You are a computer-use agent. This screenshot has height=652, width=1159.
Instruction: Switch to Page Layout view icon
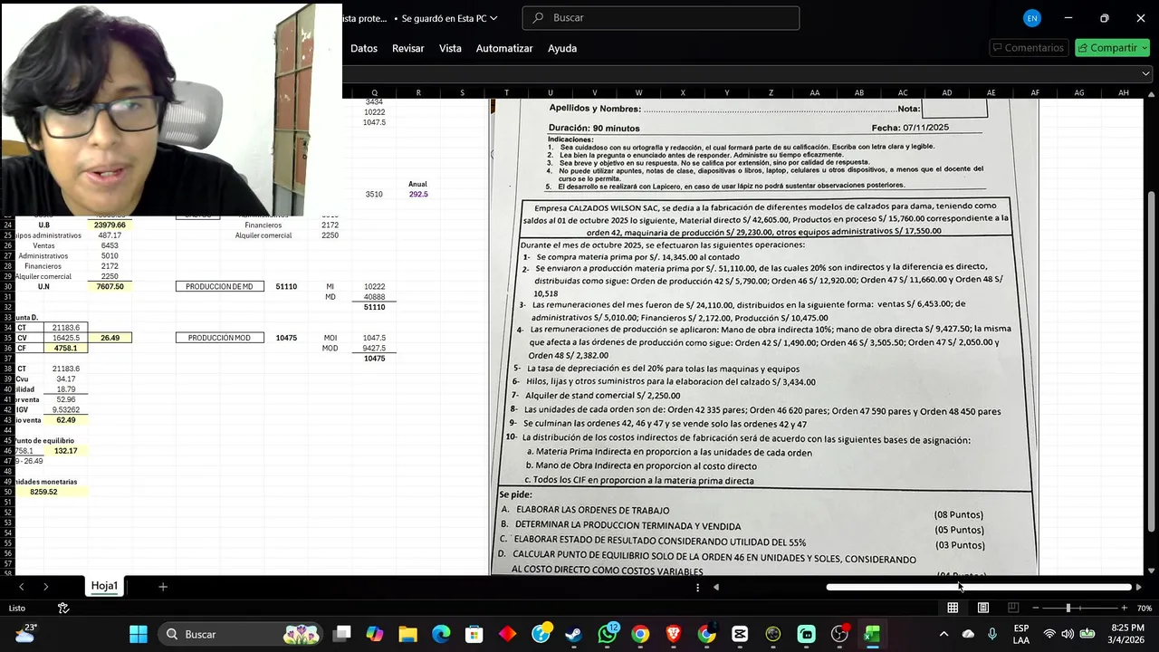[983, 608]
